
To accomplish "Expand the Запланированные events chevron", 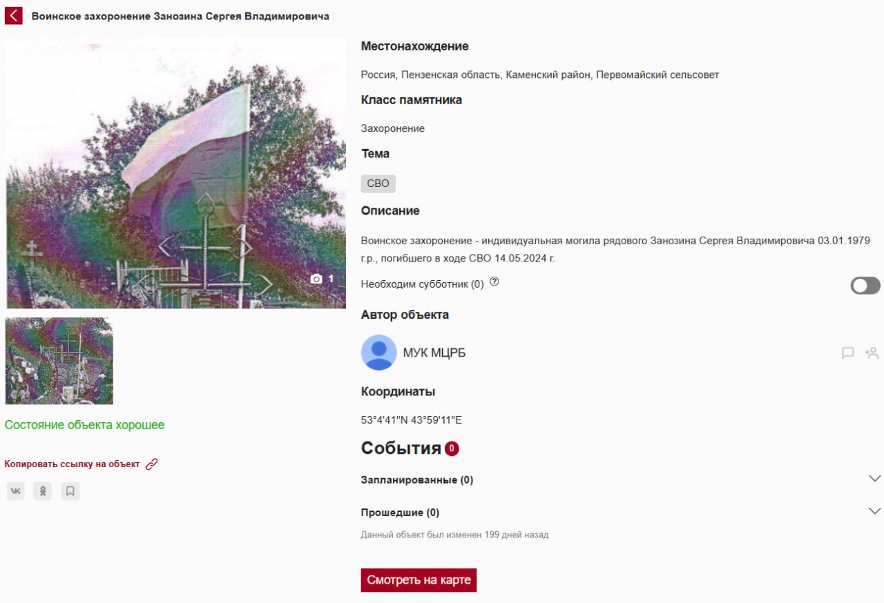I will 874,479.
